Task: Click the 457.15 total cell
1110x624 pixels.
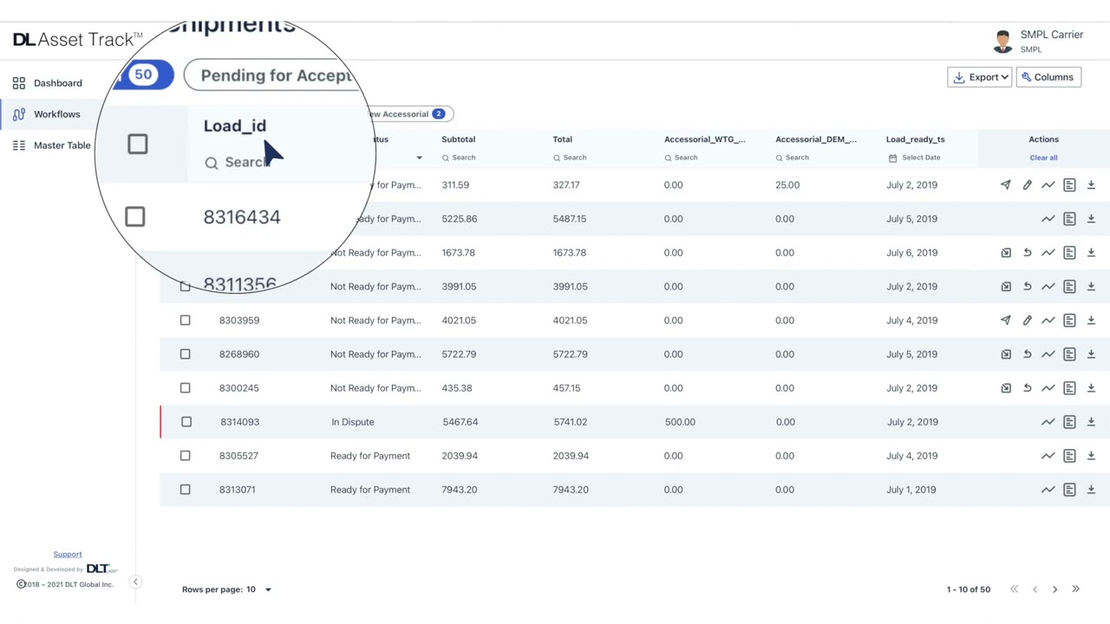Action: tap(566, 388)
